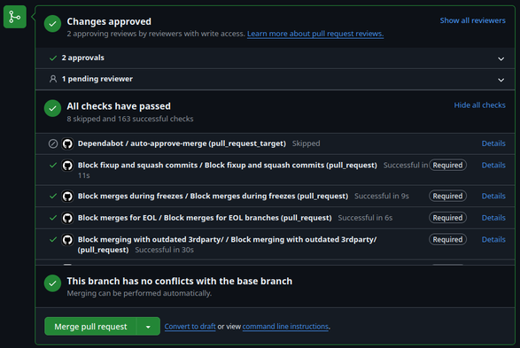Open the merge method dropdown arrow
This screenshot has width=520, height=348.
(x=148, y=327)
